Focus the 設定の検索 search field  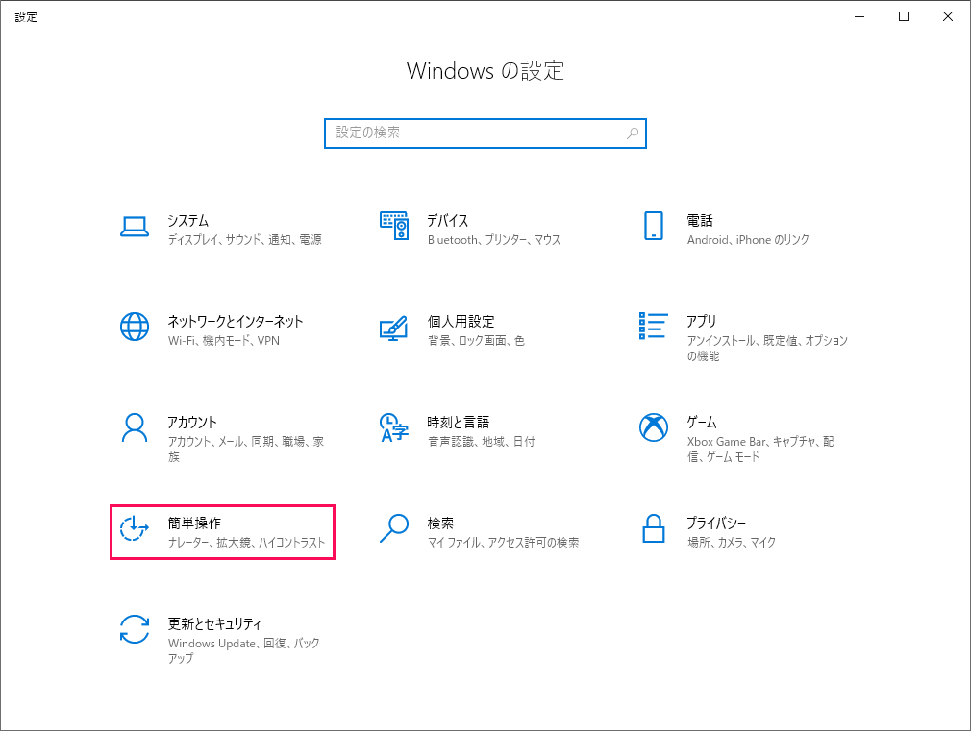485,134
